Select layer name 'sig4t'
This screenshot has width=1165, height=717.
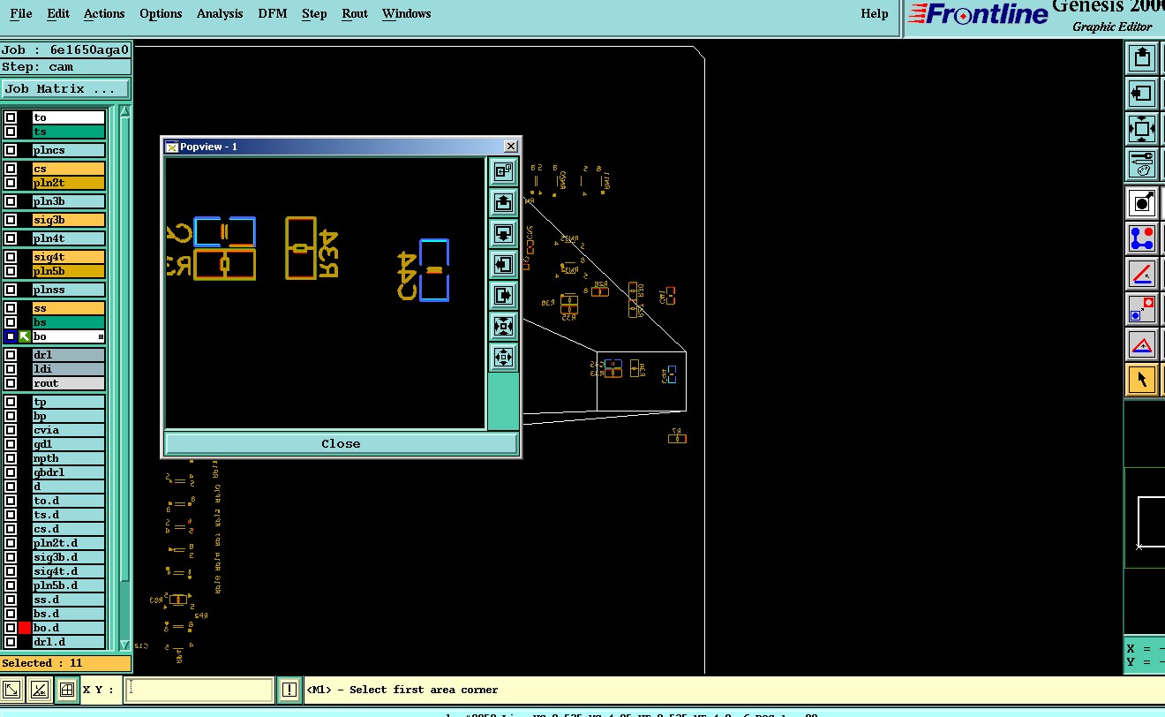click(x=69, y=257)
